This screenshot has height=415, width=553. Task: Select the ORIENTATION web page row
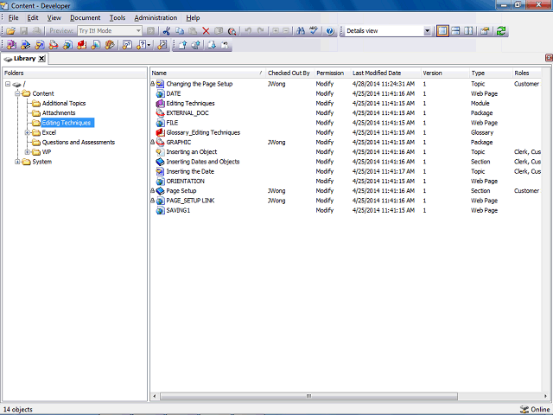(x=346, y=181)
